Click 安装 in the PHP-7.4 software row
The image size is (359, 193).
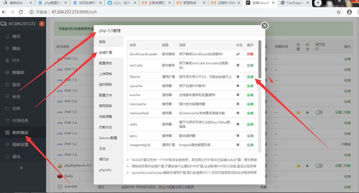coord(347,155)
